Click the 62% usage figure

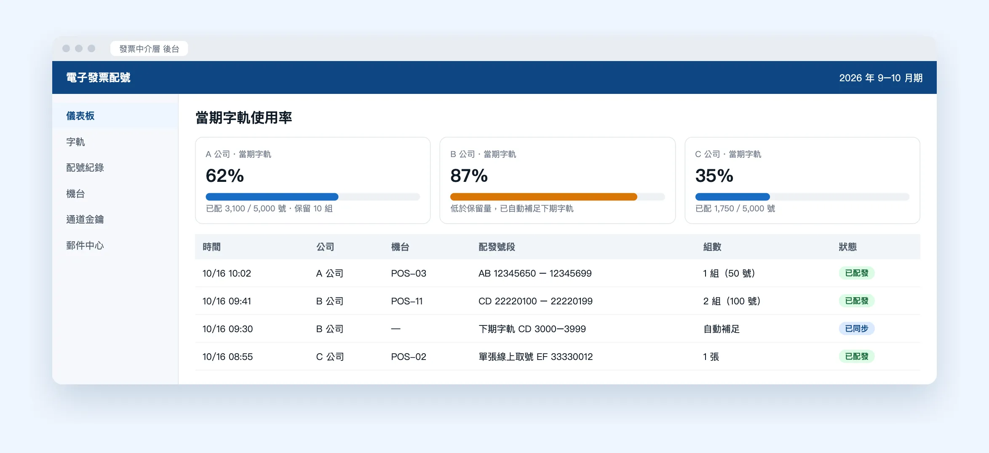click(225, 176)
